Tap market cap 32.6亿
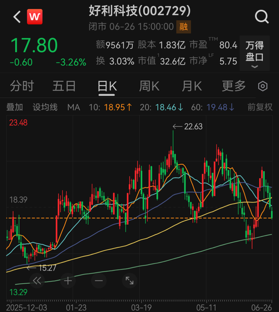The width and height of the screenshot is (279, 312). (x=173, y=61)
